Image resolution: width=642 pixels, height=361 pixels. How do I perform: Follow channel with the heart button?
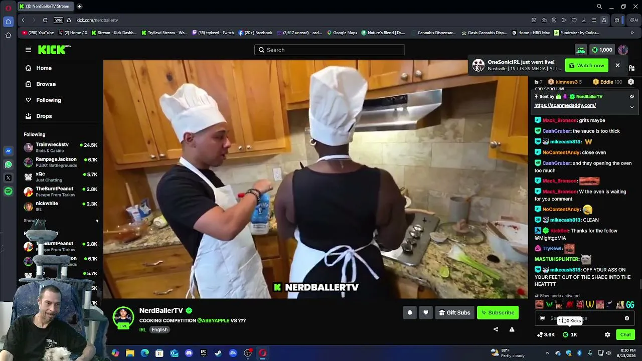[426, 312]
